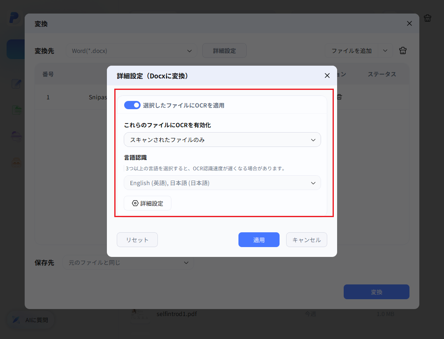Click the Snipas file name in row 1
Viewport: 444px width, 339px height.
tap(98, 97)
